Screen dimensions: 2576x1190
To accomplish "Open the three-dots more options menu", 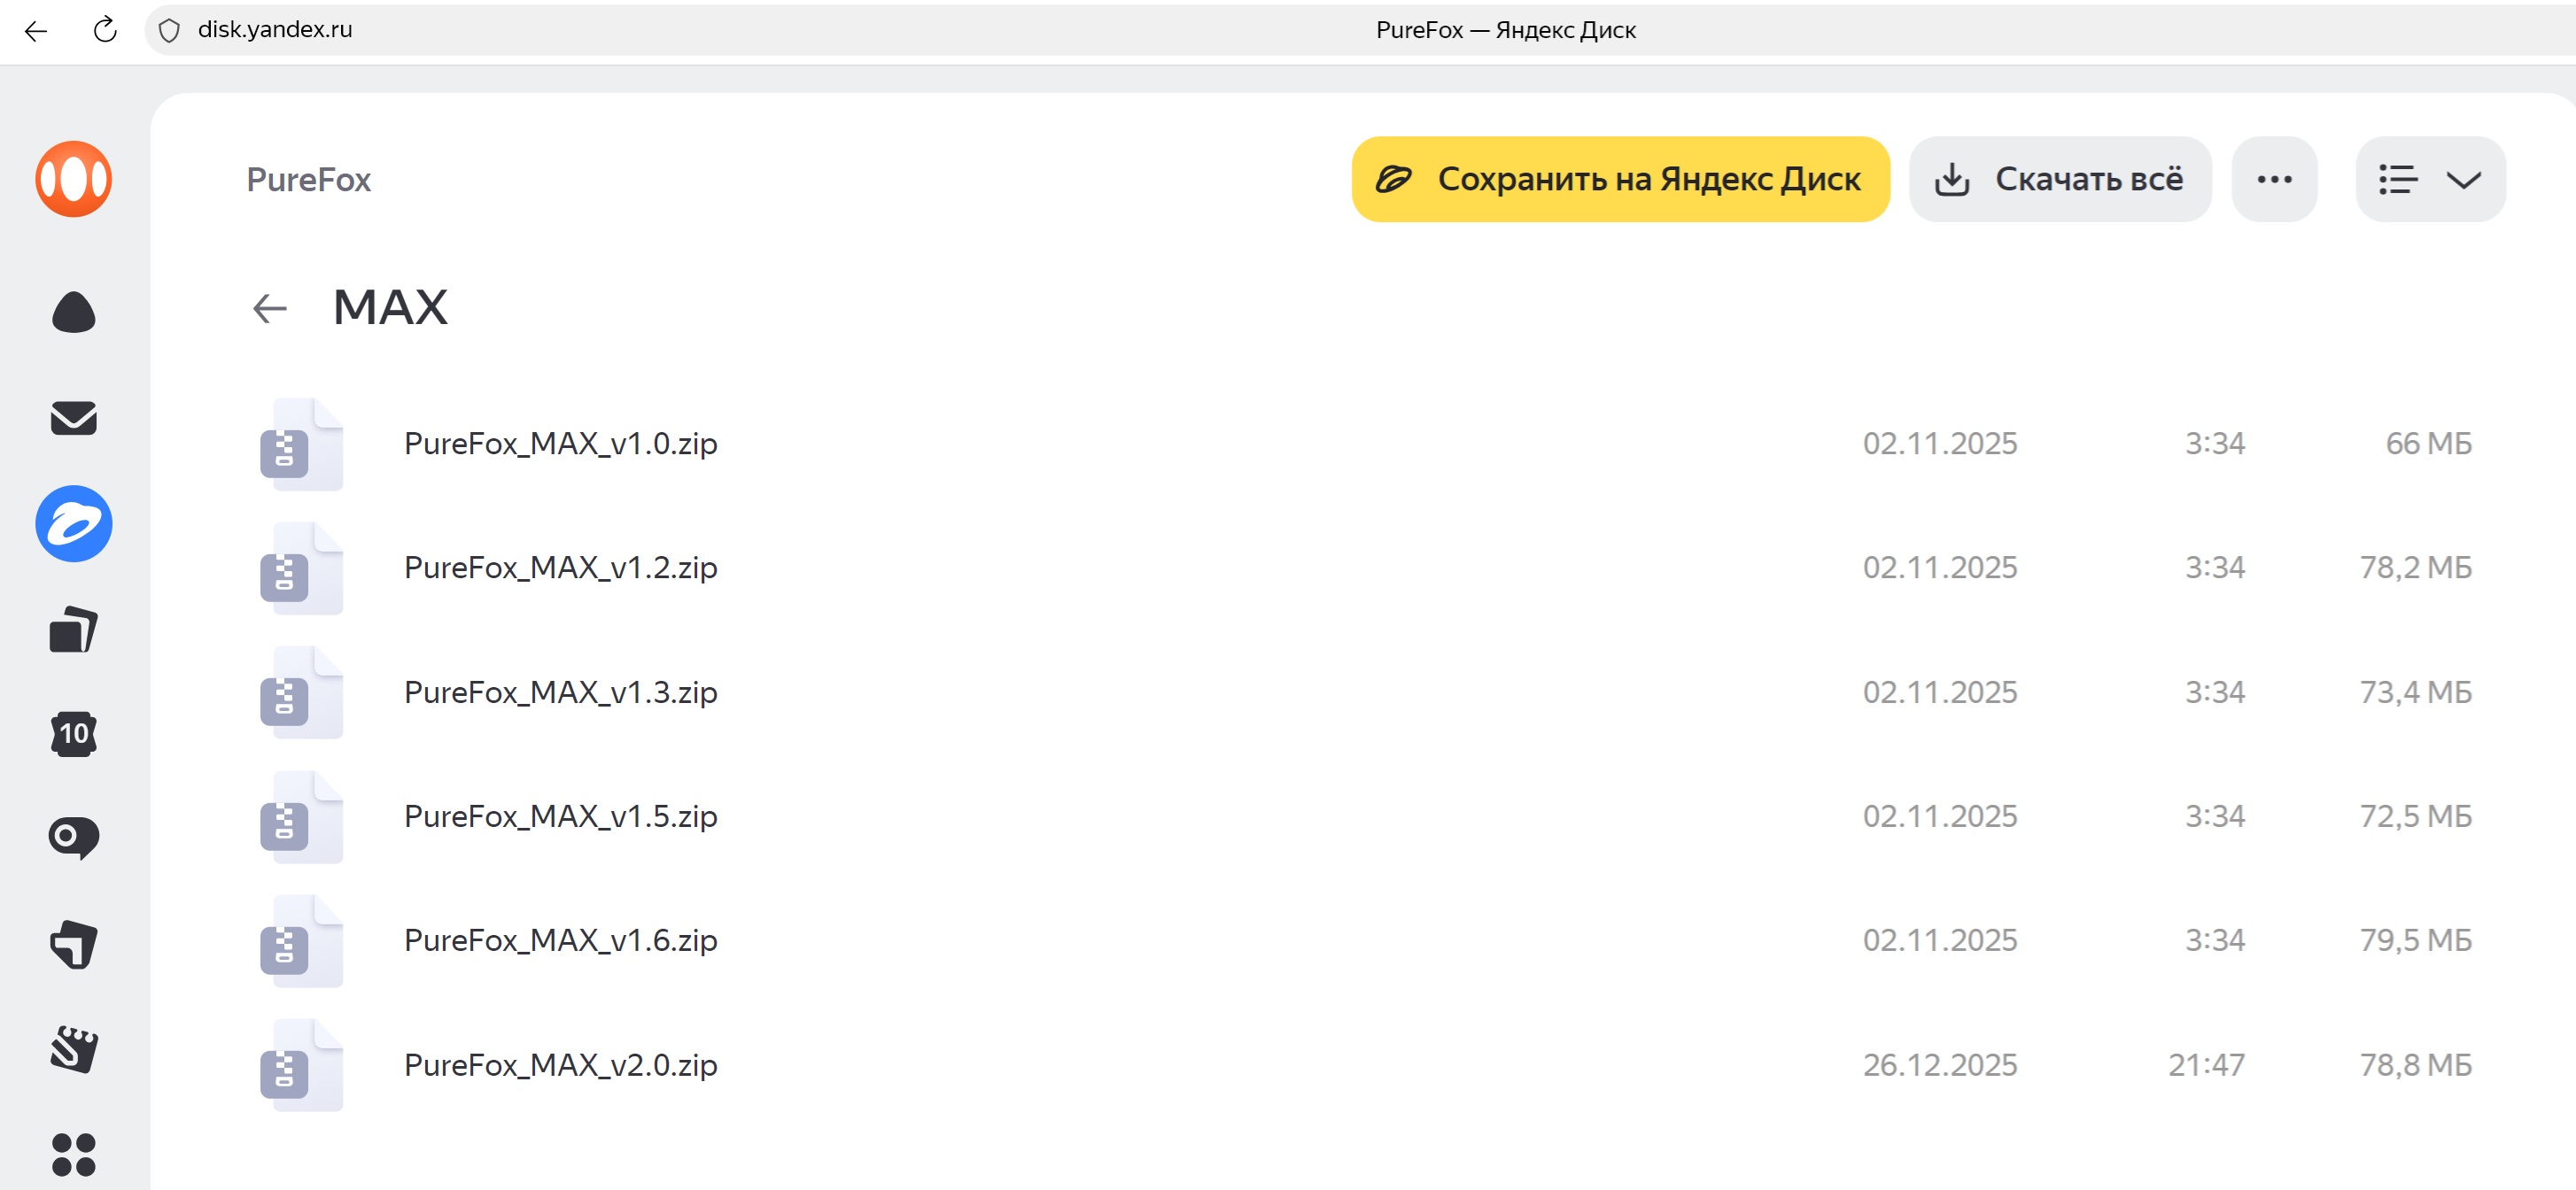I will tap(2274, 180).
